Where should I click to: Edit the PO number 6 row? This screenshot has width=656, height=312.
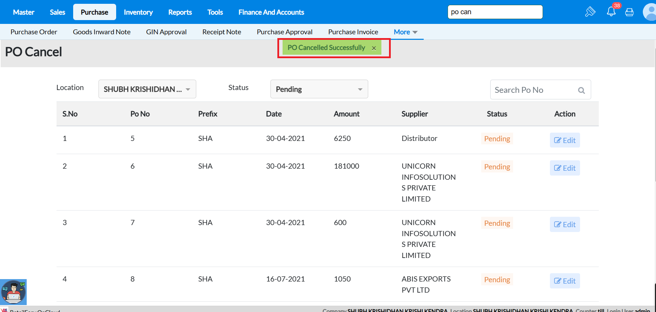[x=564, y=168]
